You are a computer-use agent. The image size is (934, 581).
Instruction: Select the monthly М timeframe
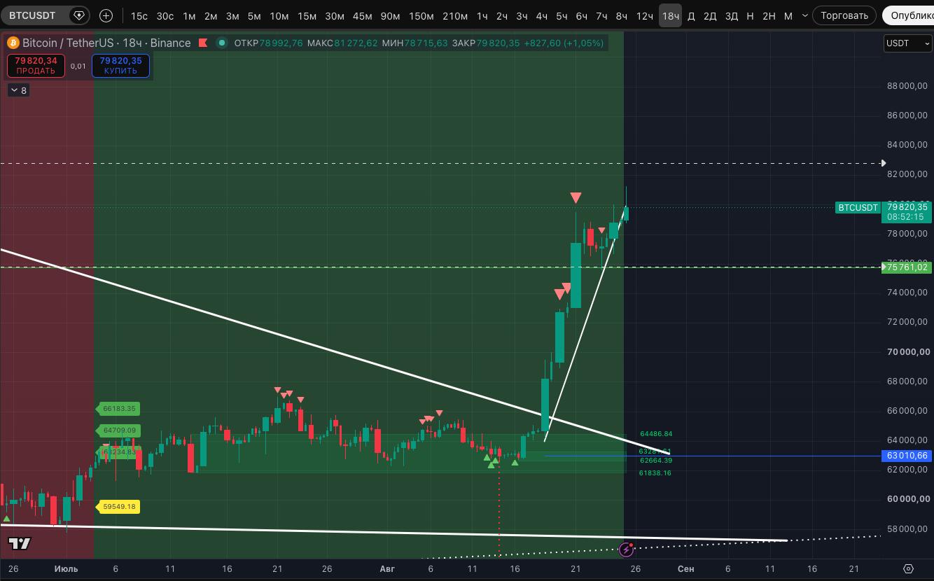click(x=788, y=15)
